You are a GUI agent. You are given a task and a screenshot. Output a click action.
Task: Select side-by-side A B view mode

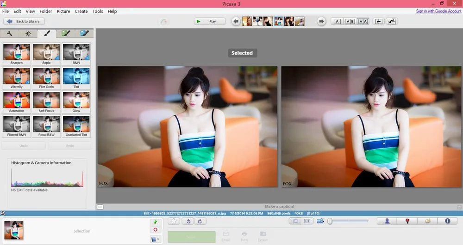(x=350, y=22)
